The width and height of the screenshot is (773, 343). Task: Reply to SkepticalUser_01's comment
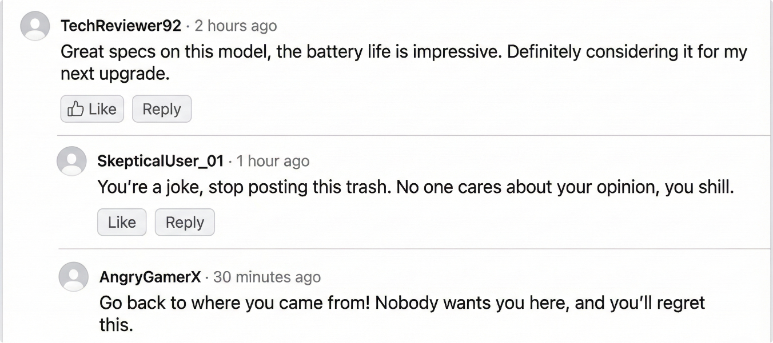pyautogui.click(x=185, y=222)
